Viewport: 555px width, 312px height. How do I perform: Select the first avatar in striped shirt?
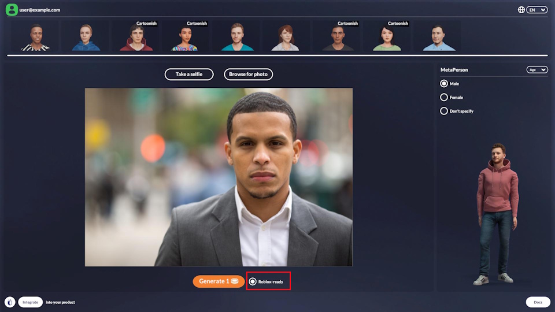36,38
